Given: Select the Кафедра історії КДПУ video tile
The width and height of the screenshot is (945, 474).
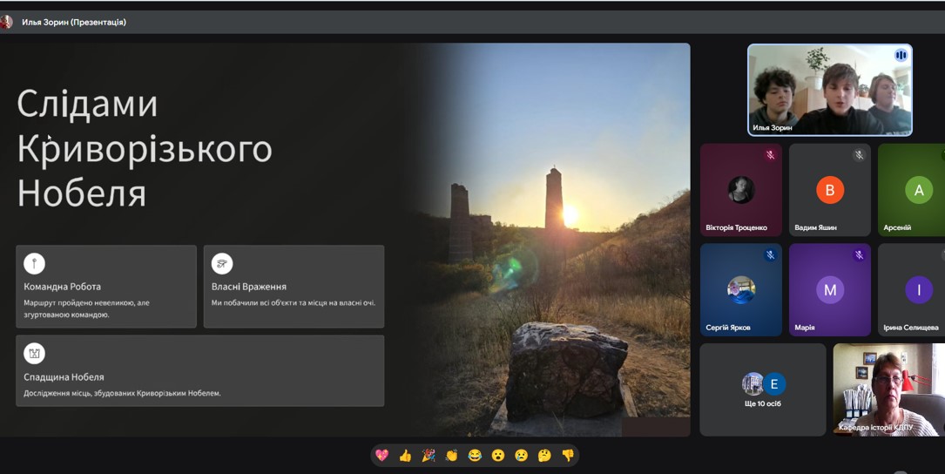Looking at the screenshot, I should point(888,389).
